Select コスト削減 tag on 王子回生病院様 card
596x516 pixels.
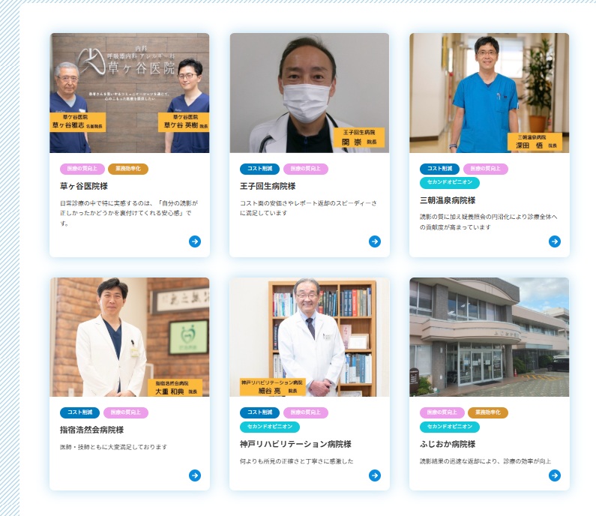[x=259, y=169]
